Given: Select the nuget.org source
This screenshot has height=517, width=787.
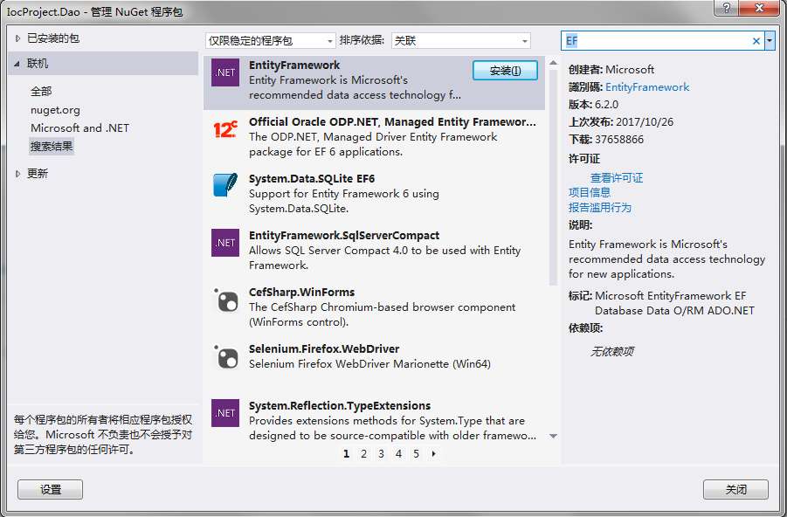Looking at the screenshot, I should coord(55,110).
